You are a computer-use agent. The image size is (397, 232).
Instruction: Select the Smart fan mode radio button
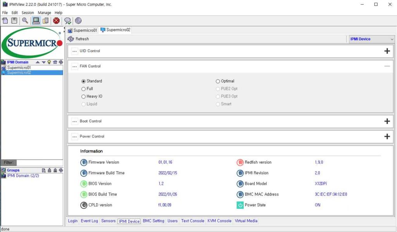pos(218,104)
